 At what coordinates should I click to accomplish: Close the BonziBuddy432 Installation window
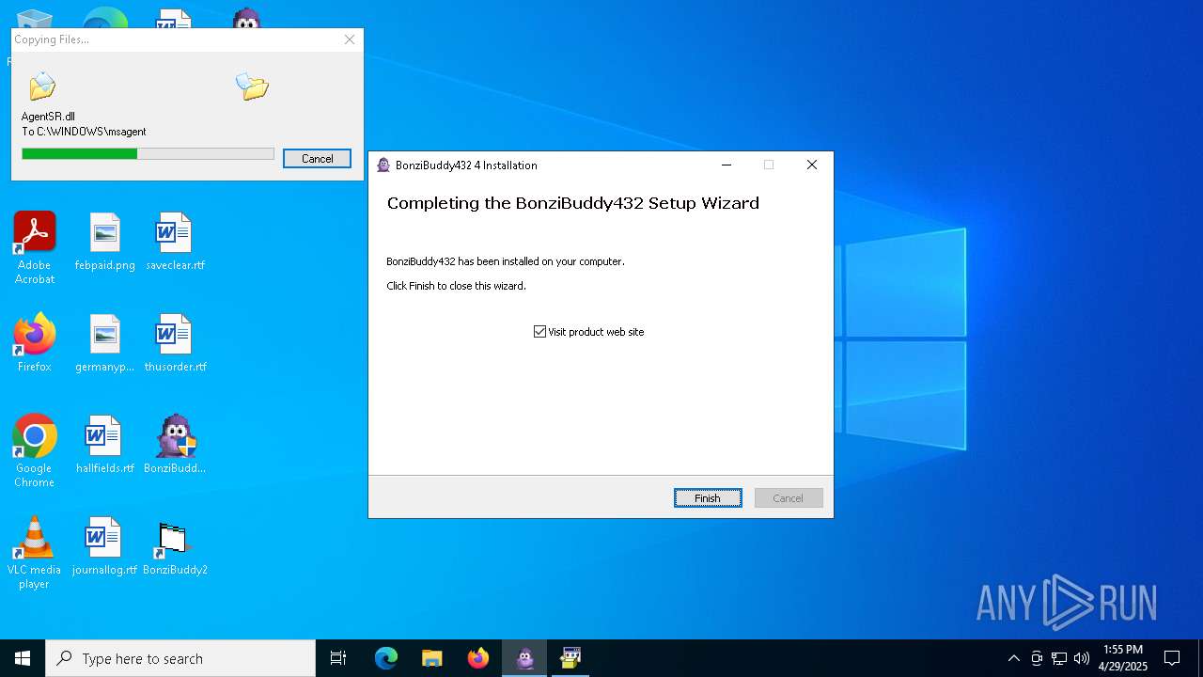click(812, 165)
